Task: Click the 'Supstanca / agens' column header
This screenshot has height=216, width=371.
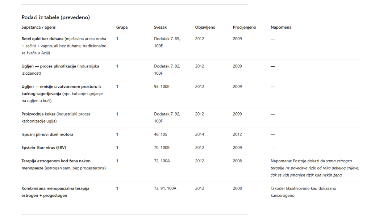Action: (38, 27)
